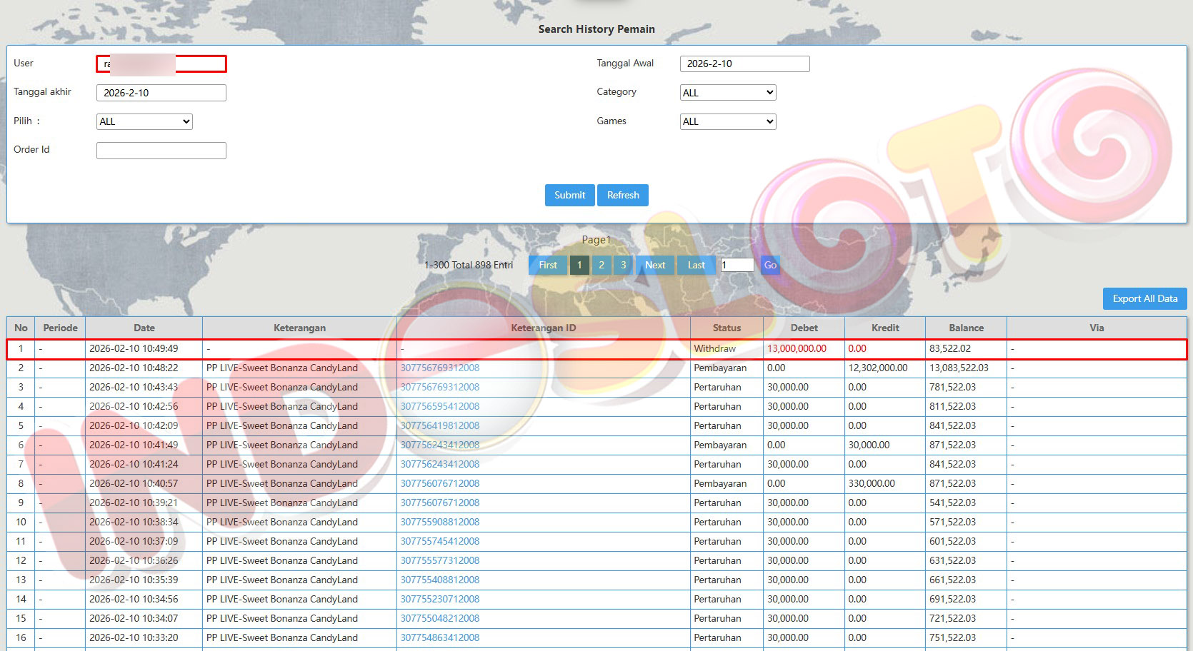Go to page 2 of results
1193x651 pixels.
click(602, 265)
